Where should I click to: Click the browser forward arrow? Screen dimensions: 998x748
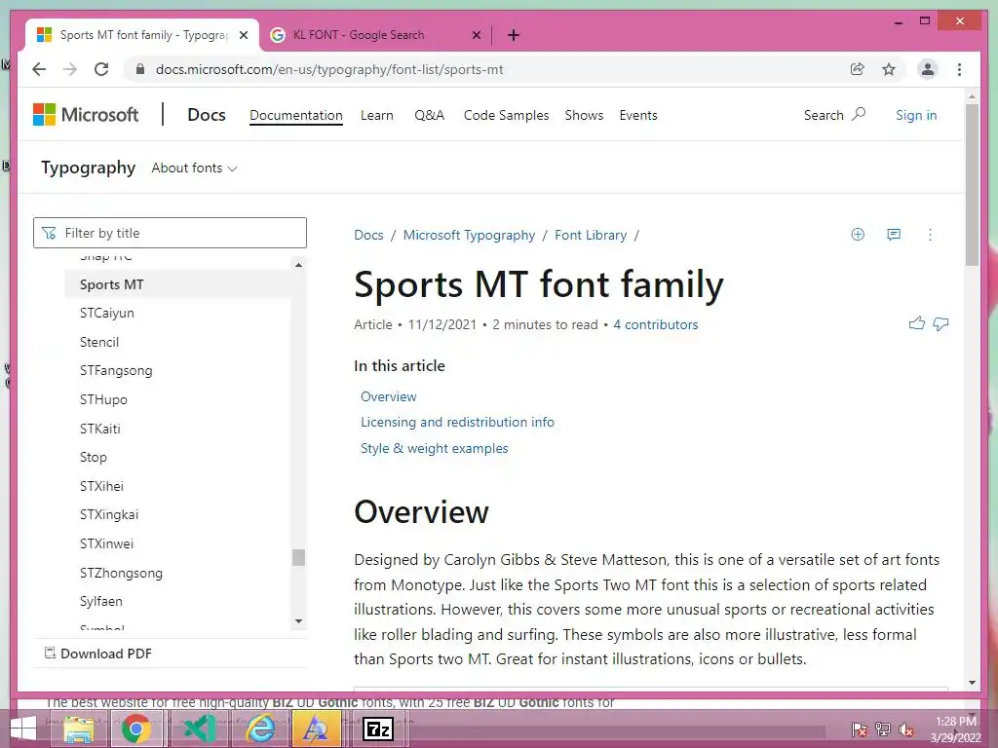pyautogui.click(x=70, y=69)
